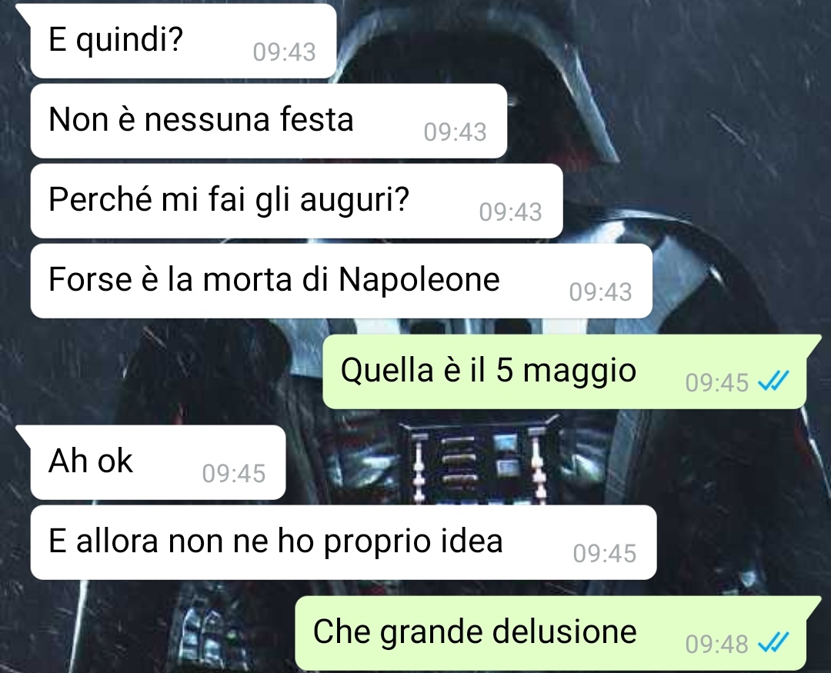Tap 'E allora non ne ho proprio idea' message

tap(343, 542)
